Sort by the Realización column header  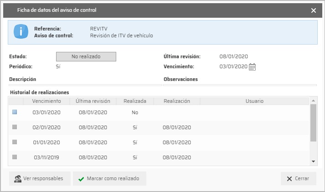(x=177, y=101)
